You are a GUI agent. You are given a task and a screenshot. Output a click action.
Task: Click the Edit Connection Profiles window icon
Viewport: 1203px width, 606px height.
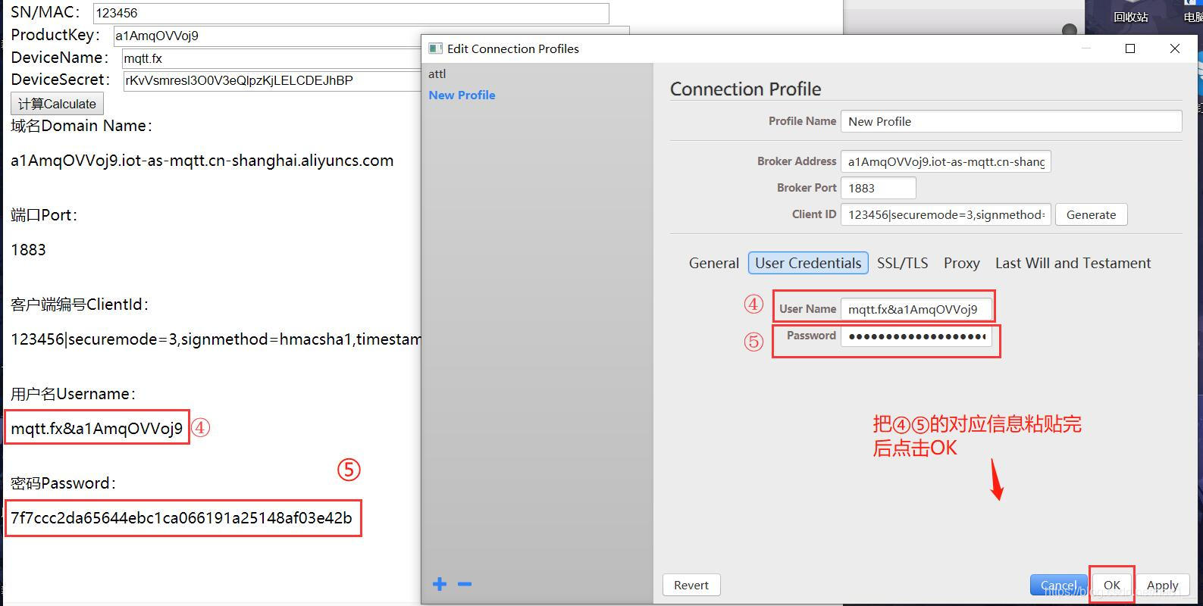tap(435, 48)
